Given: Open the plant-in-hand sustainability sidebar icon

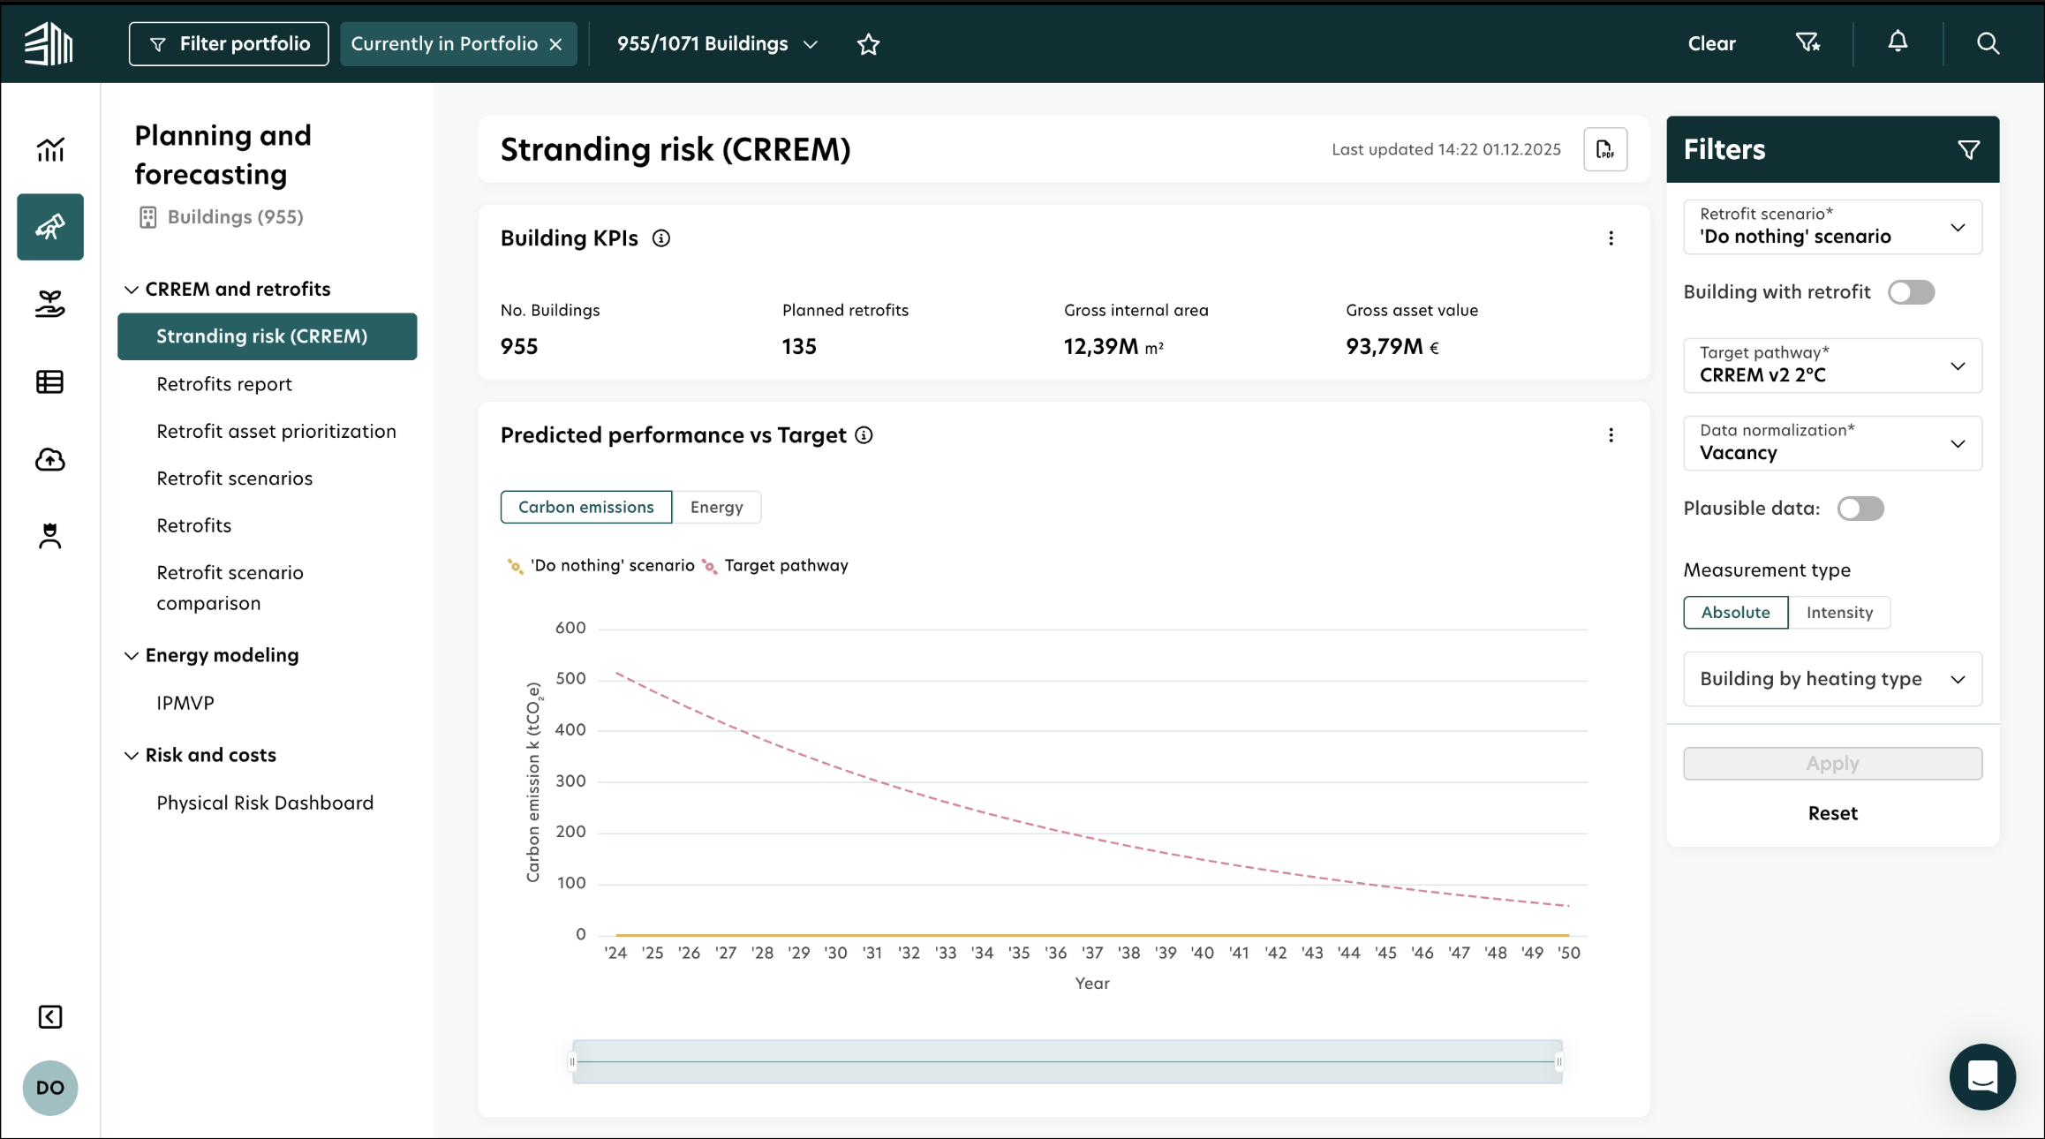Looking at the screenshot, I should 50,304.
